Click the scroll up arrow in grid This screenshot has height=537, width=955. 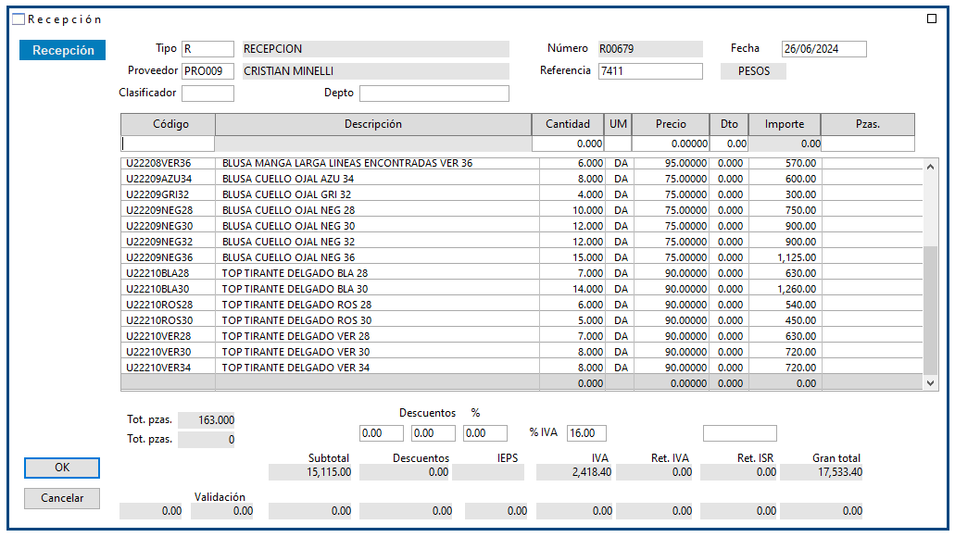pos(931,166)
